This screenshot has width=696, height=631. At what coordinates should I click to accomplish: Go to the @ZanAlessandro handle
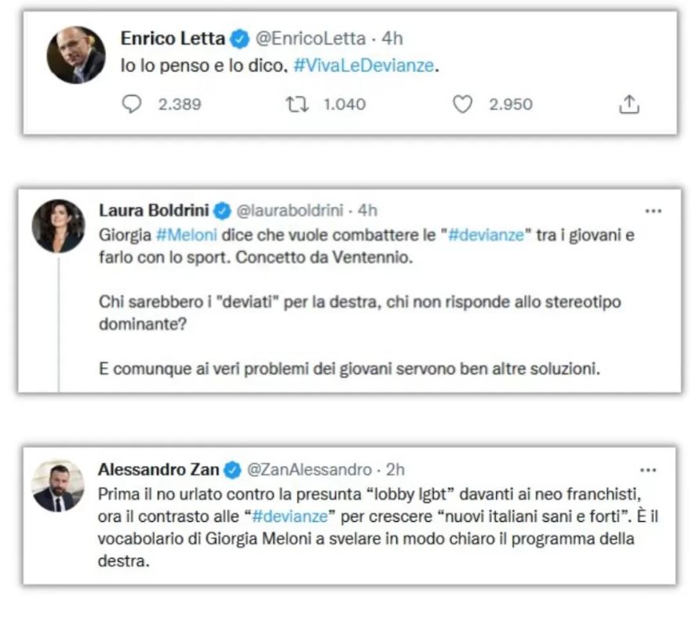click(309, 470)
